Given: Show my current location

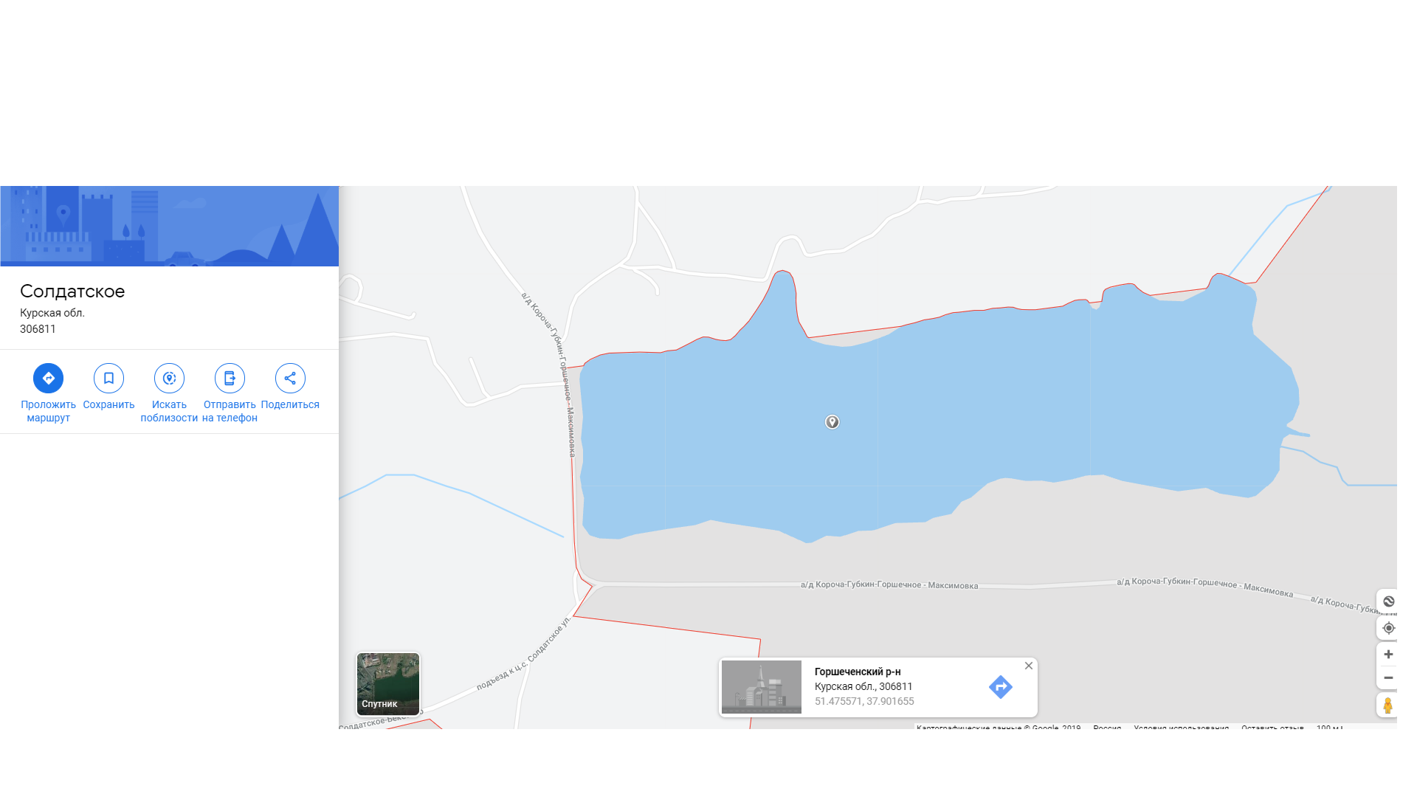Looking at the screenshot, I should click(x=1388, y=628).
